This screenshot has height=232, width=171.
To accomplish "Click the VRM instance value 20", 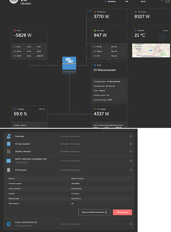I will point(72,204).
